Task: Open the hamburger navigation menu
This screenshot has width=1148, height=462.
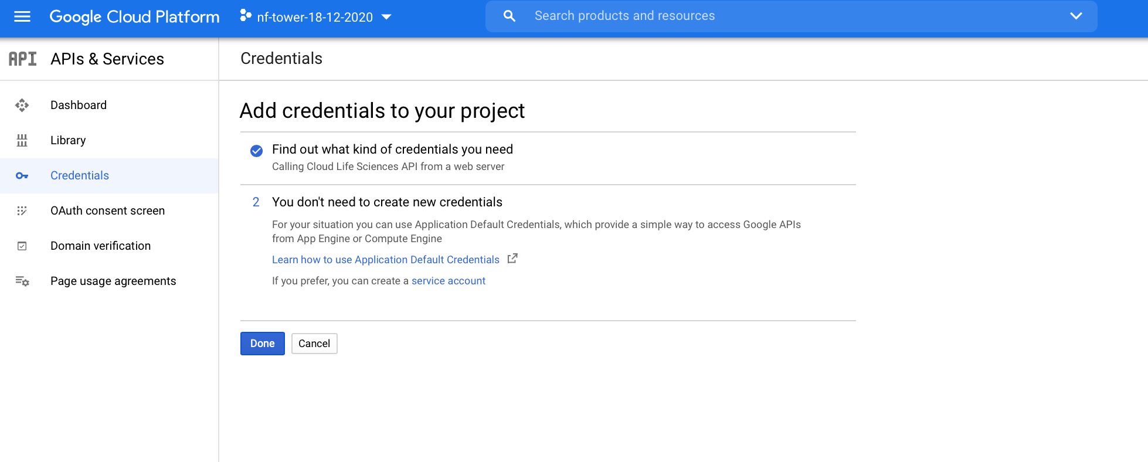Action: (x=22, y=16)
